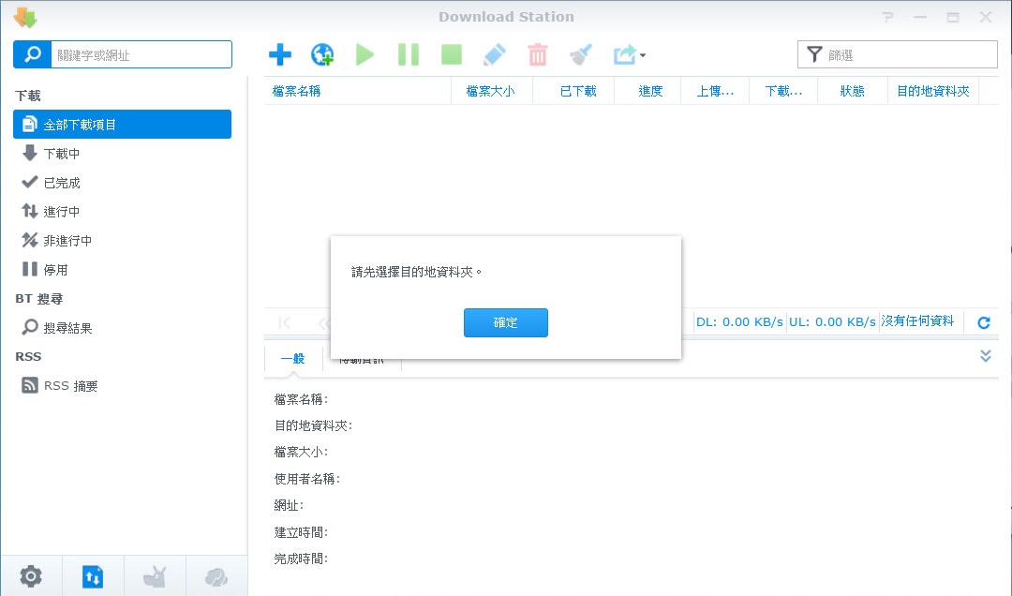The width and height of the screenshot is (1012, 596).
Task: Click the 確定 button in the dialog
Action: [505, 322]
